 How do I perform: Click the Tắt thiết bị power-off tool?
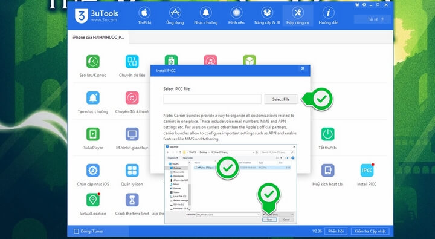coord(327,139)
